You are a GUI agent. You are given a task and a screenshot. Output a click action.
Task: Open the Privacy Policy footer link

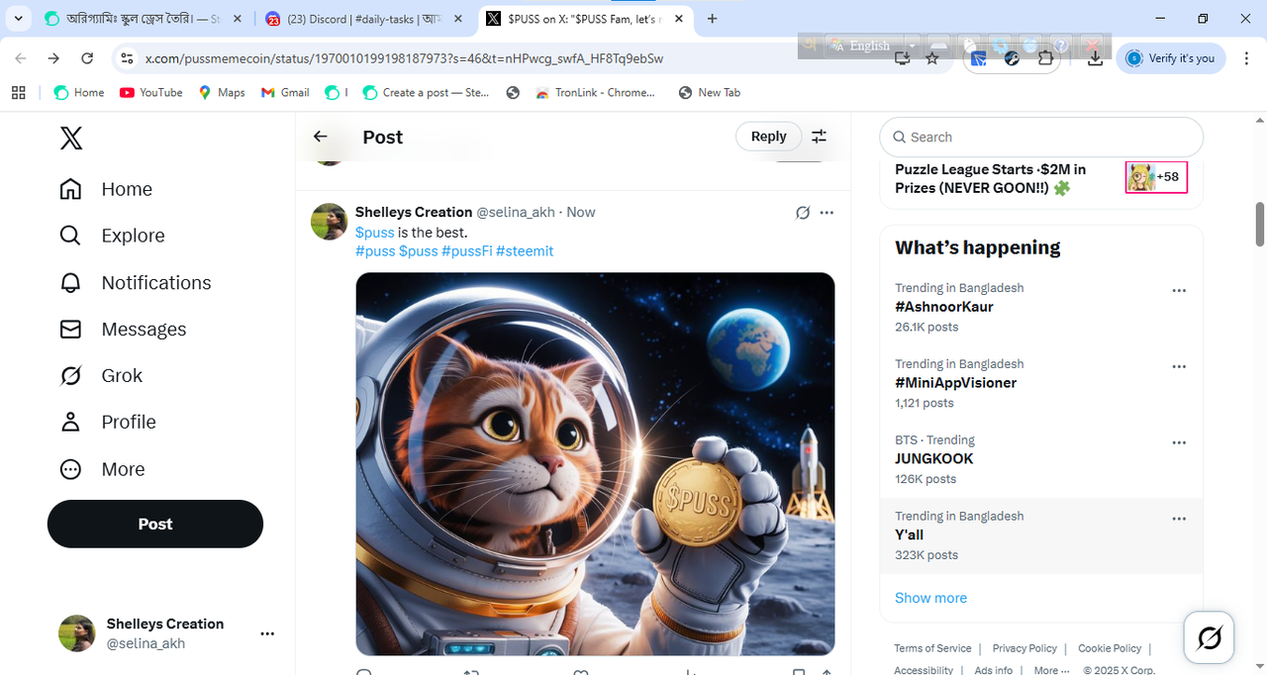click(x=1024, y=648)
